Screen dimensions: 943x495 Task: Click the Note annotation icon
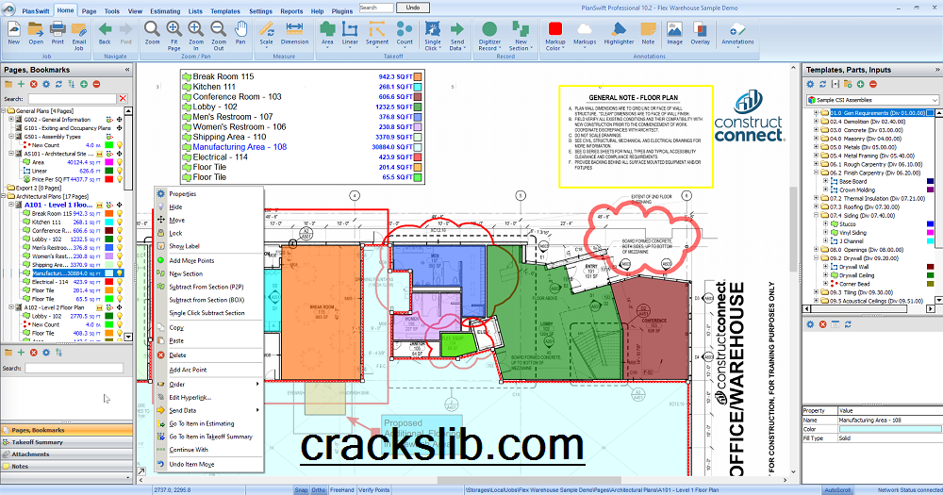pyautogui.click(x=648, y=28)
